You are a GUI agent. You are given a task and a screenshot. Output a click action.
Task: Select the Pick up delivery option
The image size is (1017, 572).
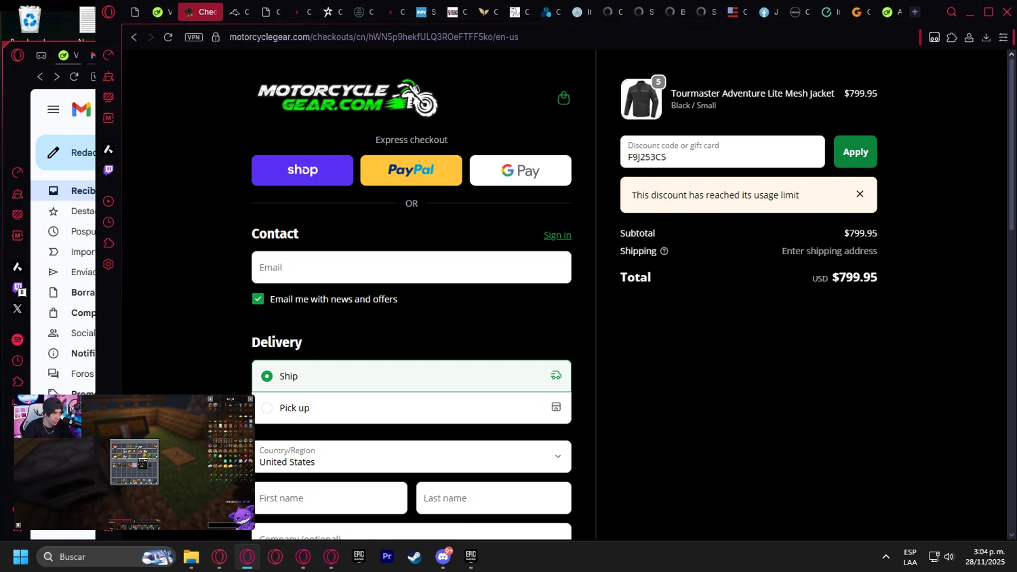click(x=412, y=408)
